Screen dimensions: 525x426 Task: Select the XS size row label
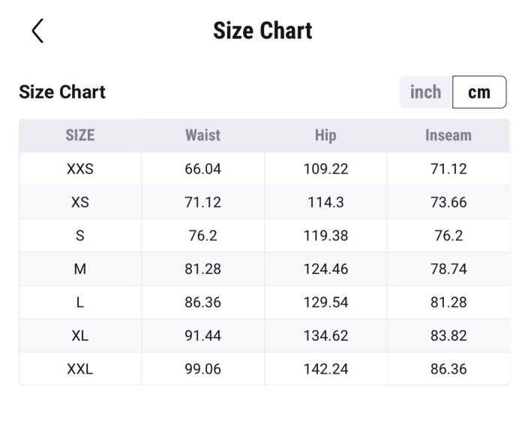click(80, 202)
